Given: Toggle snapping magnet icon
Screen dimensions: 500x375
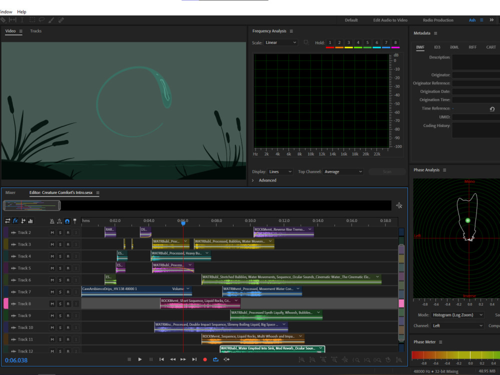Looking at the screenshot, I should coord(67,221).
